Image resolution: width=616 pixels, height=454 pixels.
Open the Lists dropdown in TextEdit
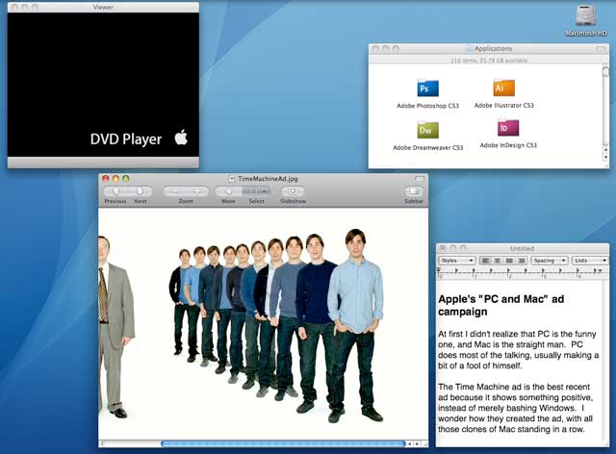[x=590, y=261]
